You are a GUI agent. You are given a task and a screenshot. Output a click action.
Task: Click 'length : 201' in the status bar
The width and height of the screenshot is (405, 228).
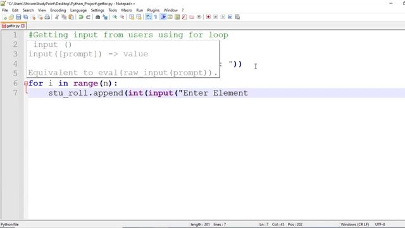[200, 224]
